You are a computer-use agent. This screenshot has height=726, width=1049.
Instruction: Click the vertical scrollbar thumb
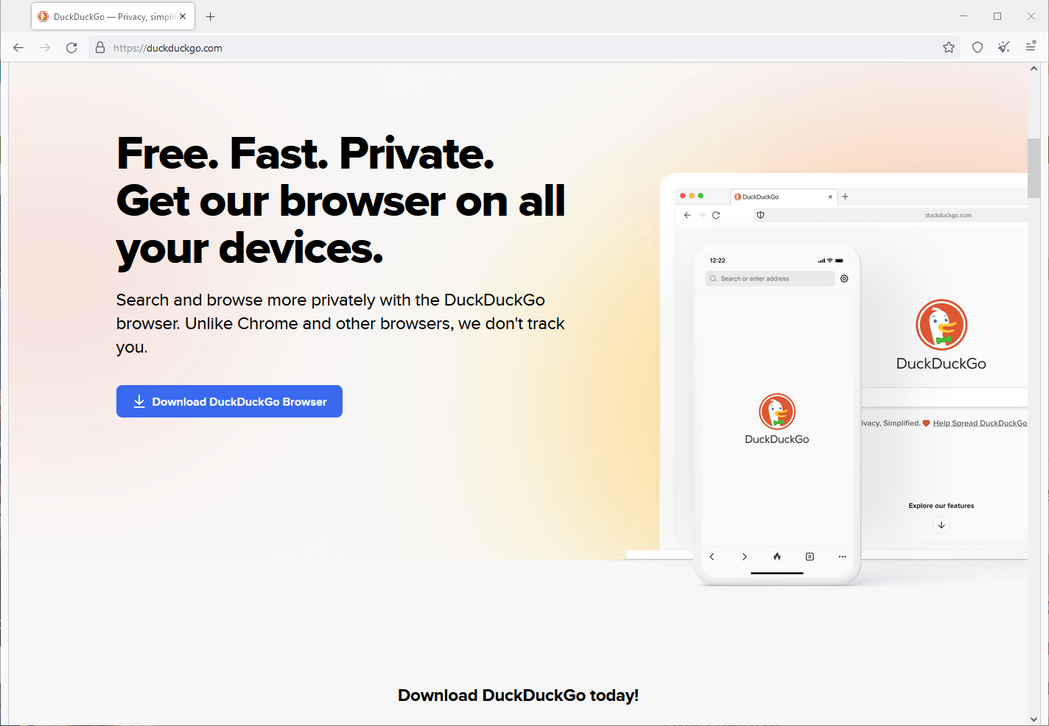point(1034,168)
